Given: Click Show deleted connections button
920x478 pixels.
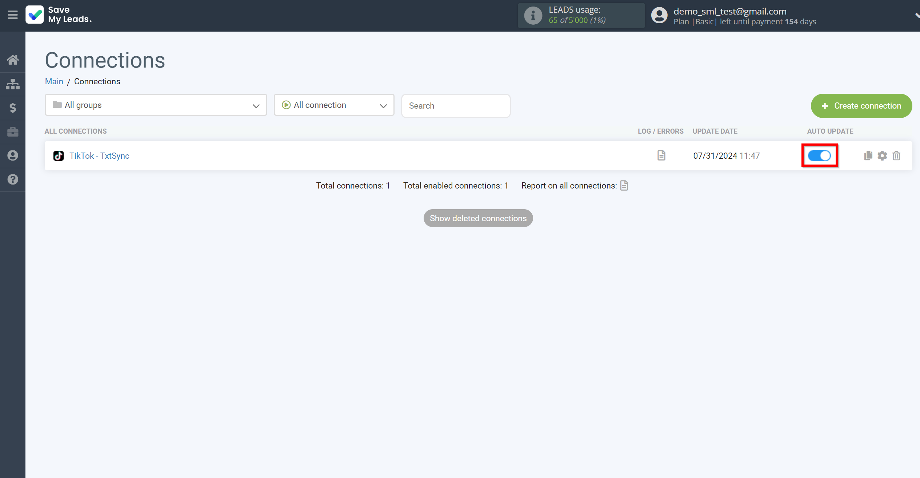Looking at the screenshot, I should [x=478, y=218].
